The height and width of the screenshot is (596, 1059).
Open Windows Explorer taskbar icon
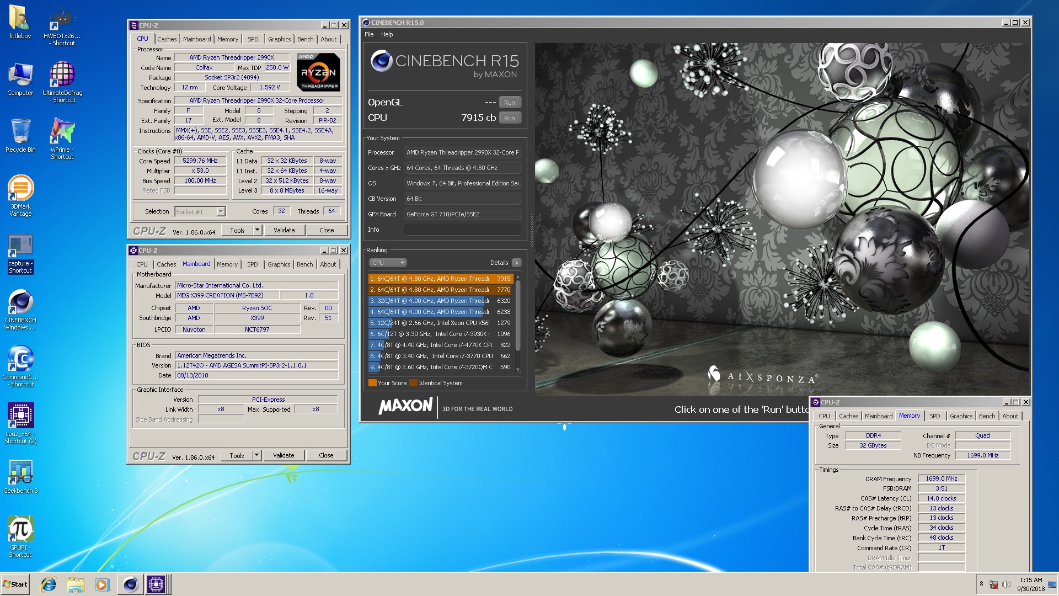pyautogui.click(x=76, y=584)
